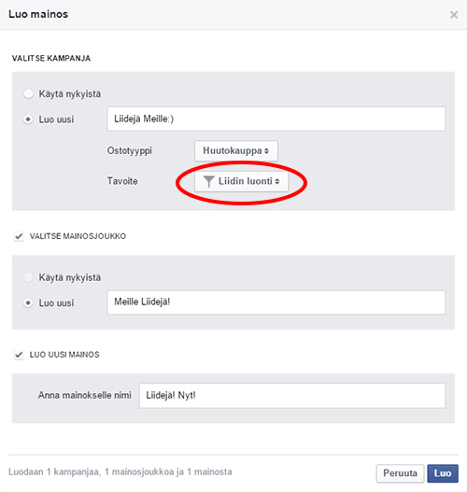Select Luo uusi radio in campaign section

coord(28,119)
